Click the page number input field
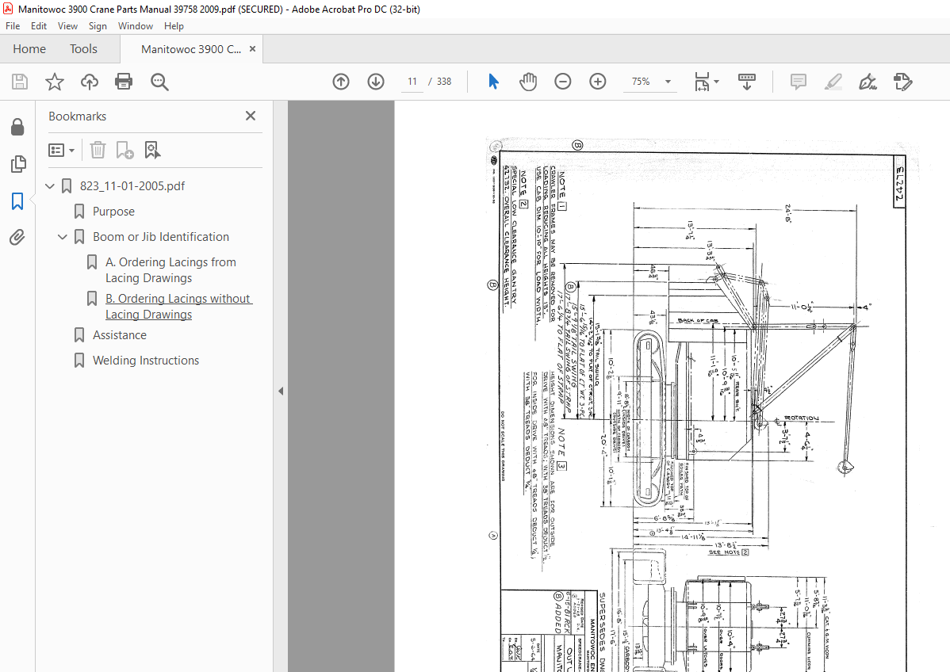 pos(412,82)
